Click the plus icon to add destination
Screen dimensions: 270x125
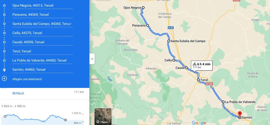pyautogui.click(x=4, y=79)
